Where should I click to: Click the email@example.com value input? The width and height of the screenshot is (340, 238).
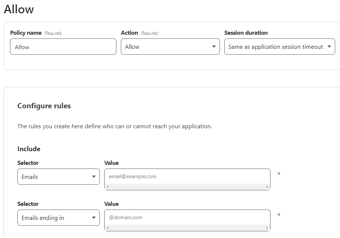click(x=187, y=177)
